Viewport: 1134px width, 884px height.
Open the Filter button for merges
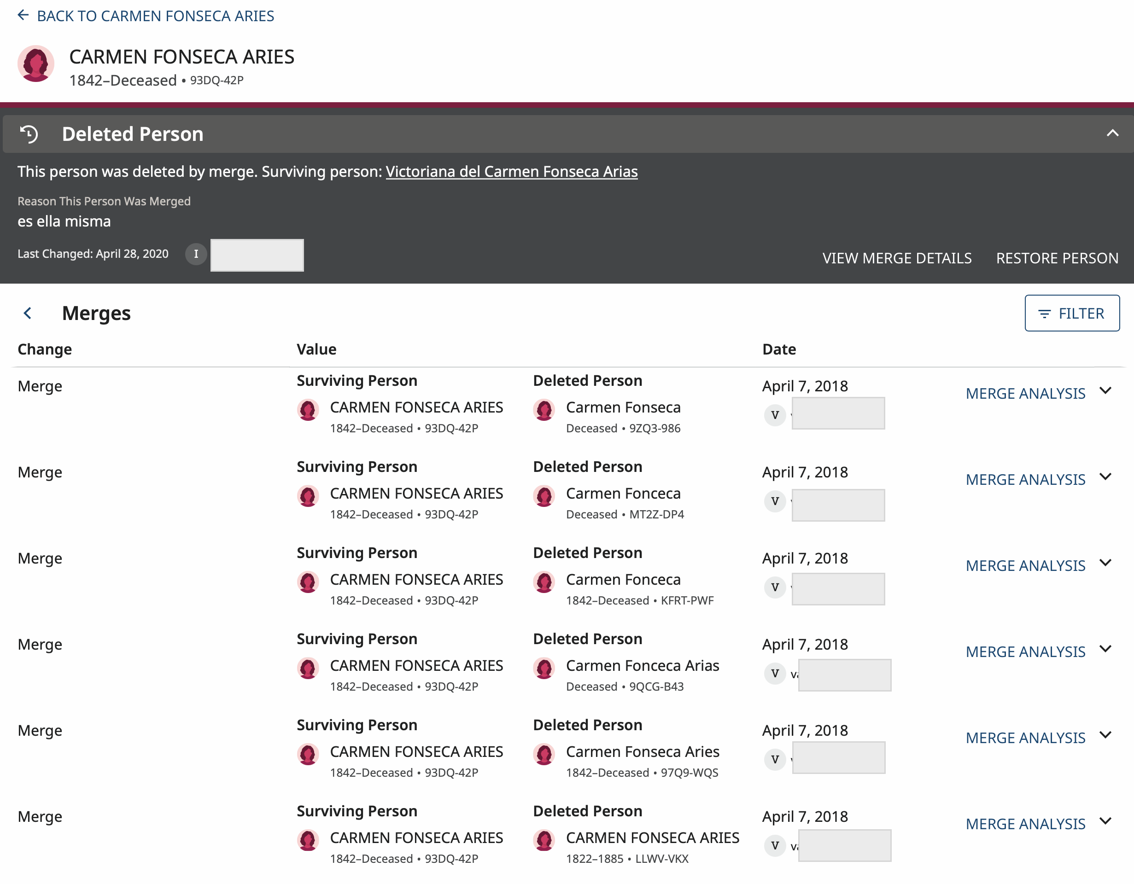point(1072,313)
